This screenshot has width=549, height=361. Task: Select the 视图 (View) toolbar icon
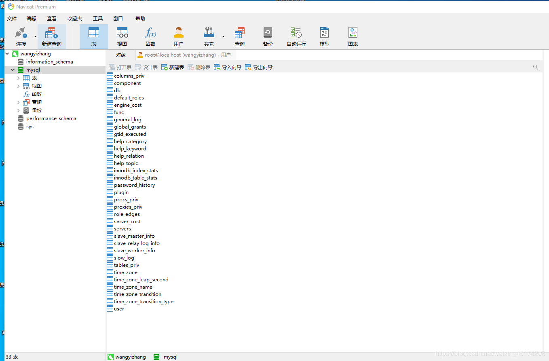122,36
